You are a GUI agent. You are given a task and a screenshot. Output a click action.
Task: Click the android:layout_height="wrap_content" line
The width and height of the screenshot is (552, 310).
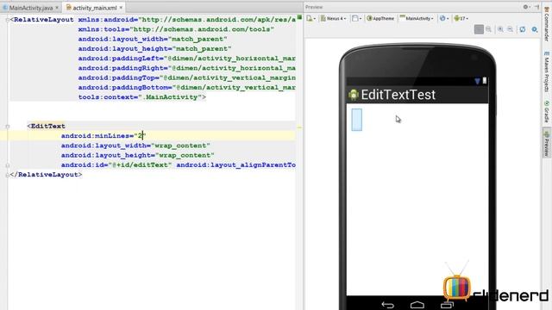point(138,155)
